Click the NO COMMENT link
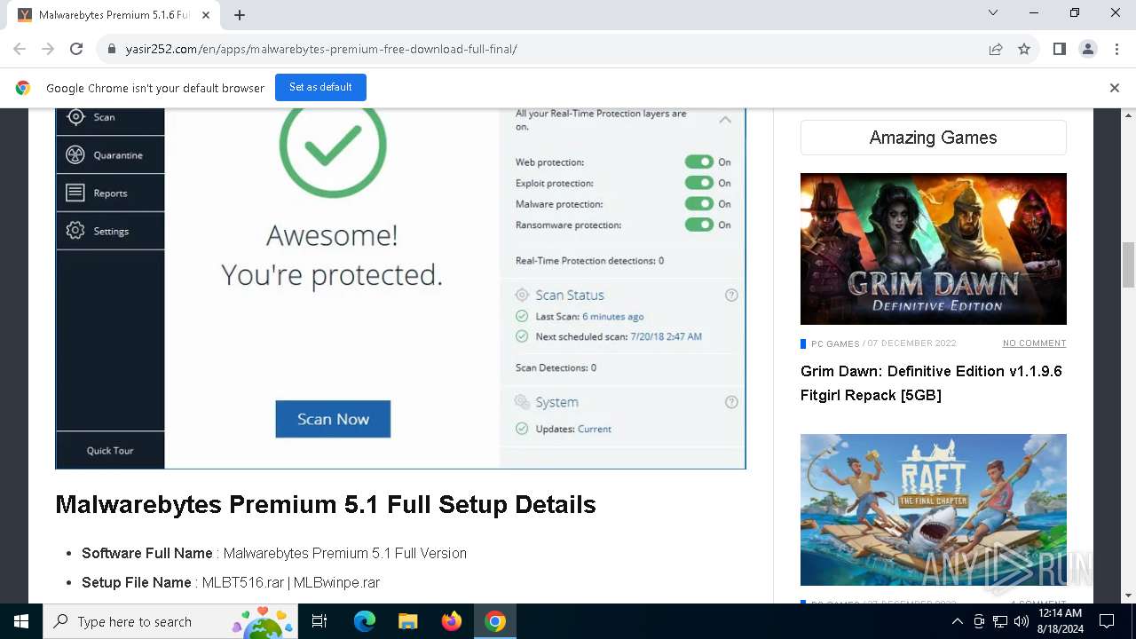1136x639 pixels. 1034,343
